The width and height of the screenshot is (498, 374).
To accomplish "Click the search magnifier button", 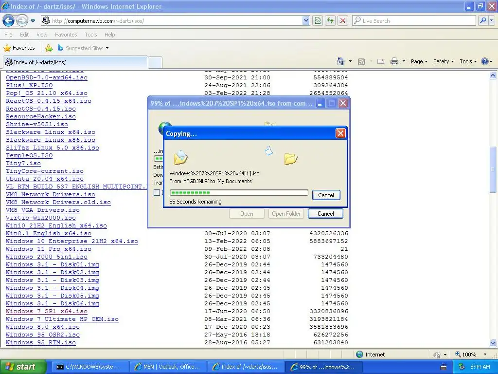I will (483, 20).
